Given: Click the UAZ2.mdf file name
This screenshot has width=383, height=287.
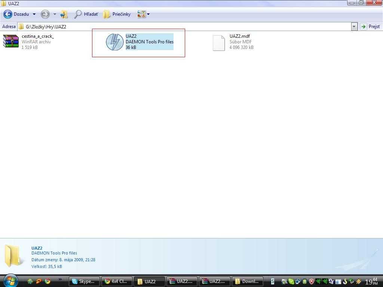Looking at the screenshot, I should 240,36.
